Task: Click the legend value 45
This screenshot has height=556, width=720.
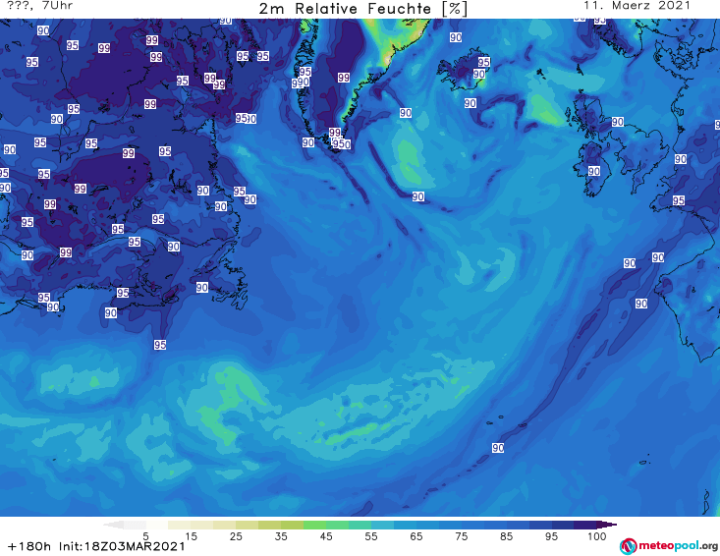Action: 326,536
